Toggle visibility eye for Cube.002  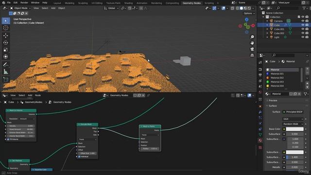(x=303, y=33)
